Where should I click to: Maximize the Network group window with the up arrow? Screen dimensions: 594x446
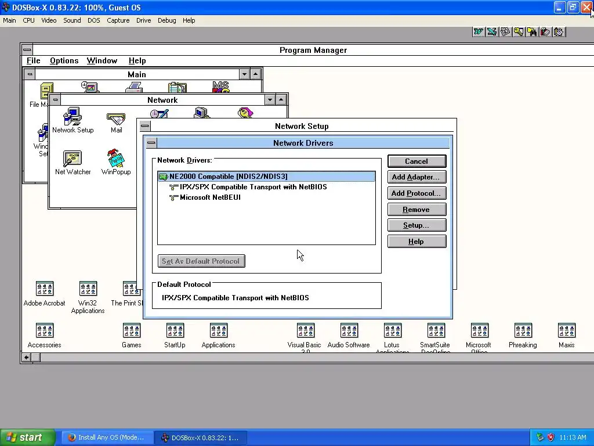[281, 100]
